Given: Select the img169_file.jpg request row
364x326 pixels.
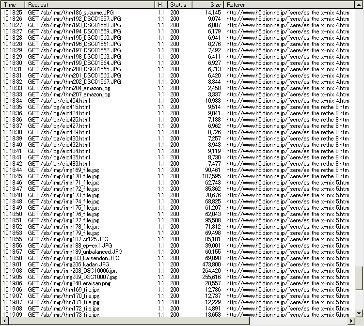Looking at the screenshot, I should click(x=177, y=170).
